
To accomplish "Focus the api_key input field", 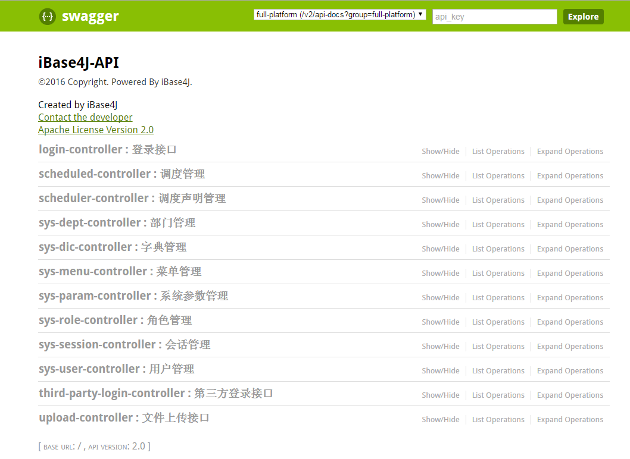I will pyautogui.click(x=495, y=17).
